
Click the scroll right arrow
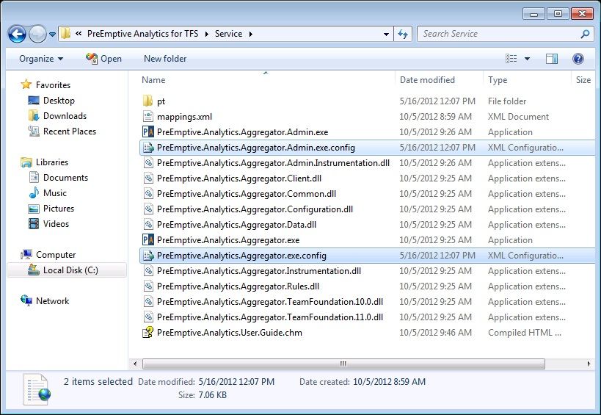pos(589,364)
